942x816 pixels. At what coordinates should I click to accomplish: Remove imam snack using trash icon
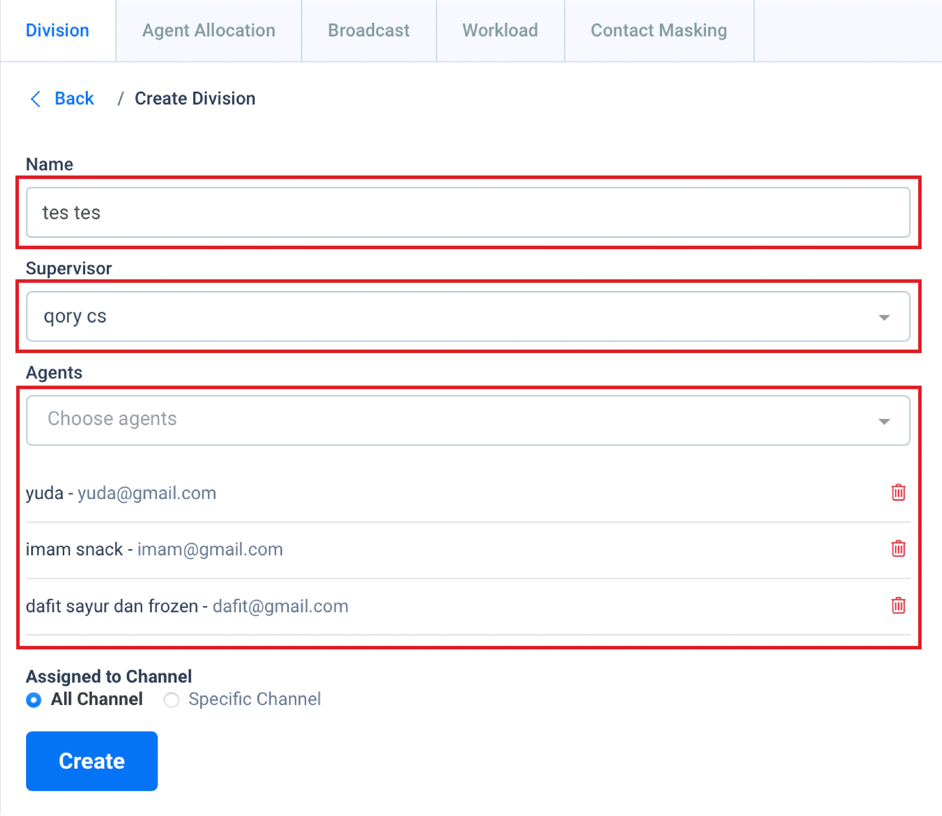pyautogui.click(x=898, y=549)
